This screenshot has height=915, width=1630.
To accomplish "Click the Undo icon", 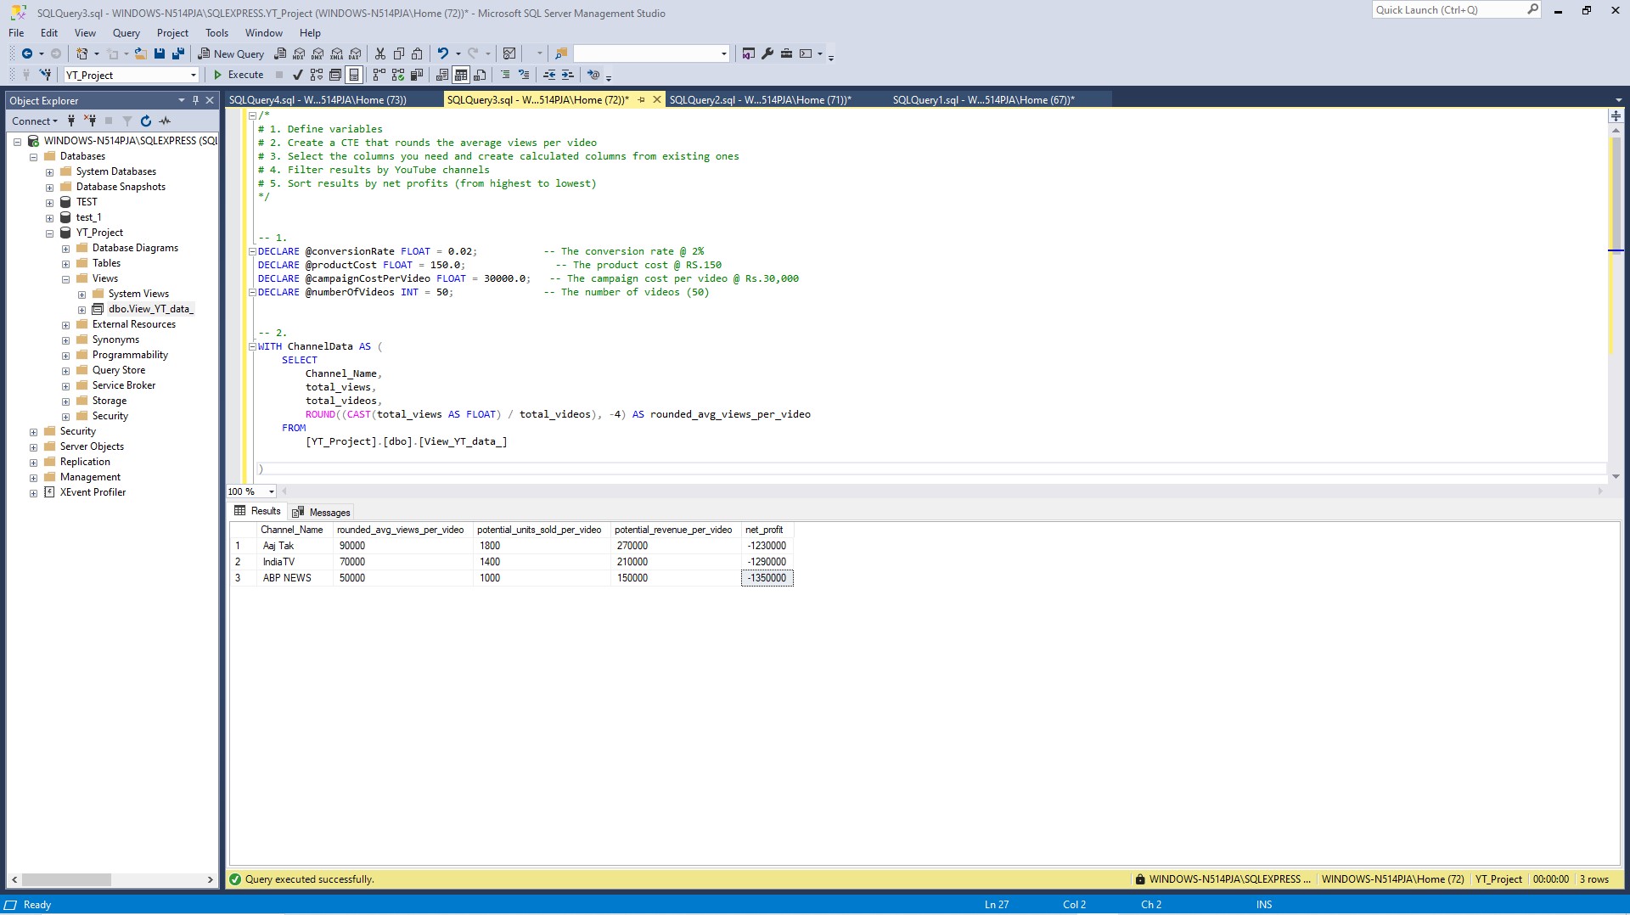I will click(444, 53).
